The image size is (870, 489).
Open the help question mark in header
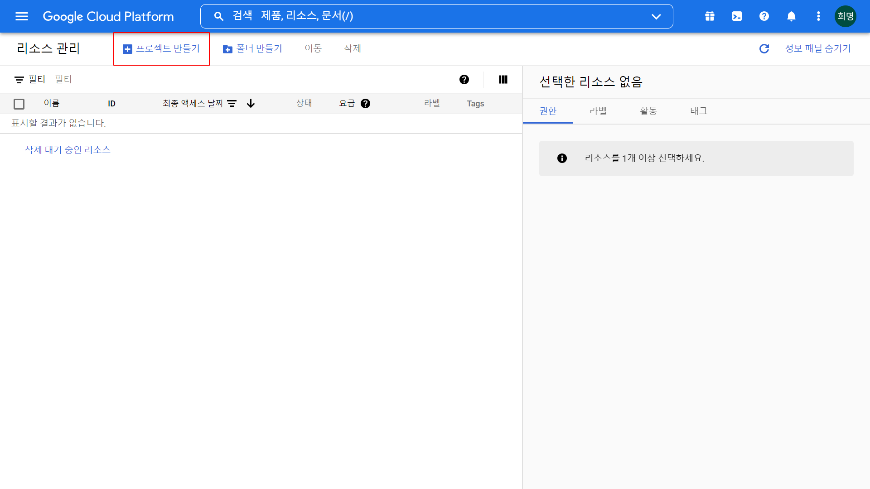[764, 16]
